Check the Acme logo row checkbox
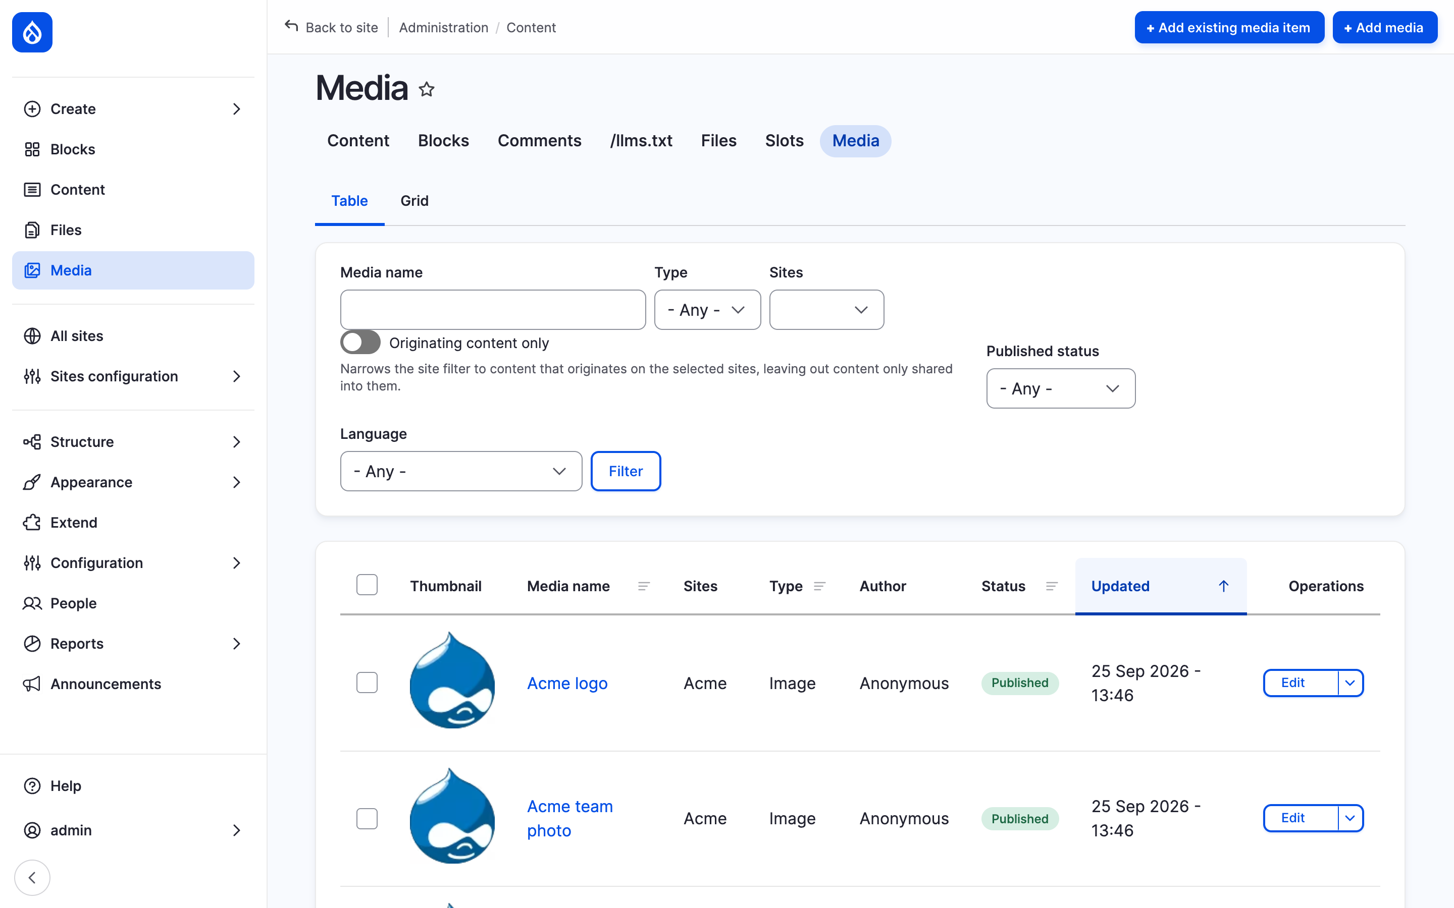1454x908 pixels. pos(367,682)
